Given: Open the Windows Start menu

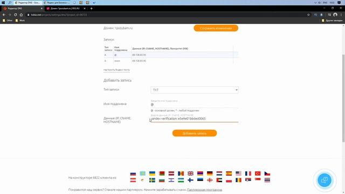Looking at the screenshot, I should 3,3.
